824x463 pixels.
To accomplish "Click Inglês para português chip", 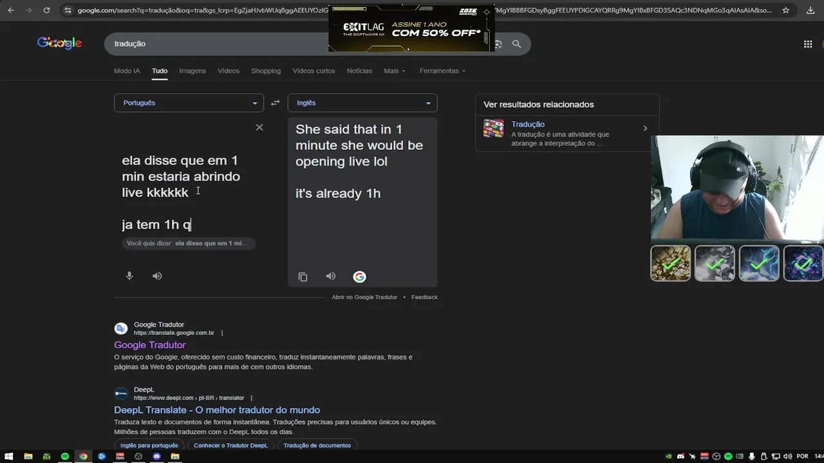I will tap(149, 445).
